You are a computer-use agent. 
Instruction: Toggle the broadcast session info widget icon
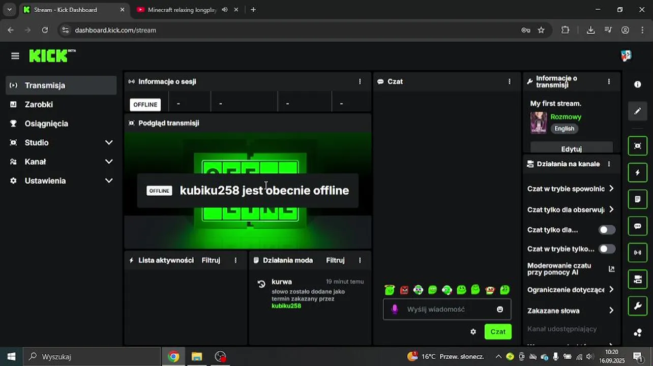[x=638, y=253]
